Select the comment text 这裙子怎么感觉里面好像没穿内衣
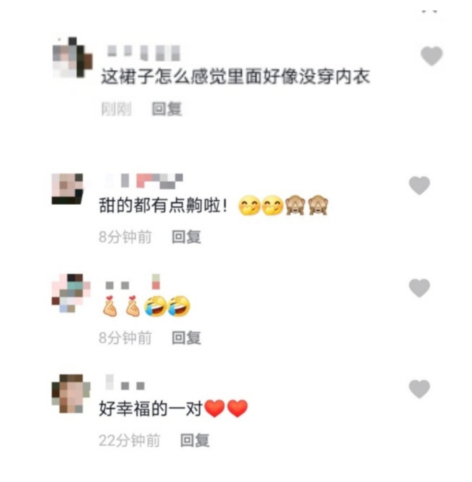Viewport: 472px width, 482px height. [x=236, y=76]
